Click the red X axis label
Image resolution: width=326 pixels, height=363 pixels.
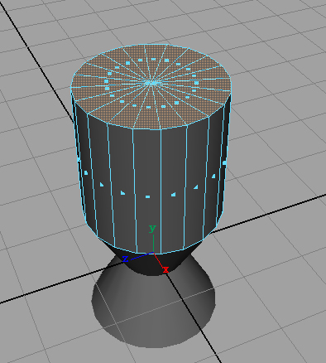(165, 270)
